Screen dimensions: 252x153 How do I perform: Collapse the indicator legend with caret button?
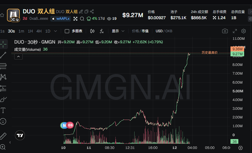click(19, 57)
